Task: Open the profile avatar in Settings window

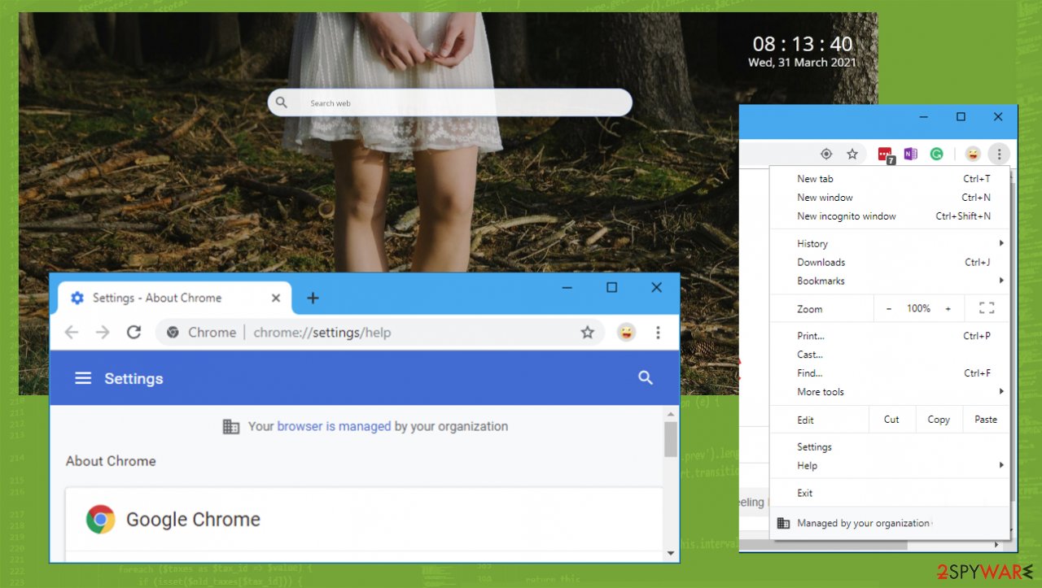Action: coord(626,332)
